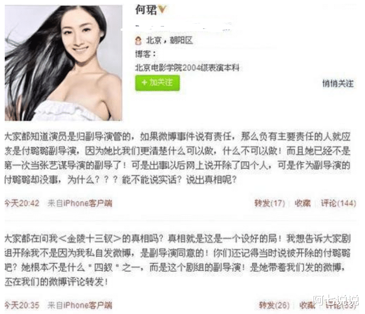Click the first post text about 副导演

178,158
